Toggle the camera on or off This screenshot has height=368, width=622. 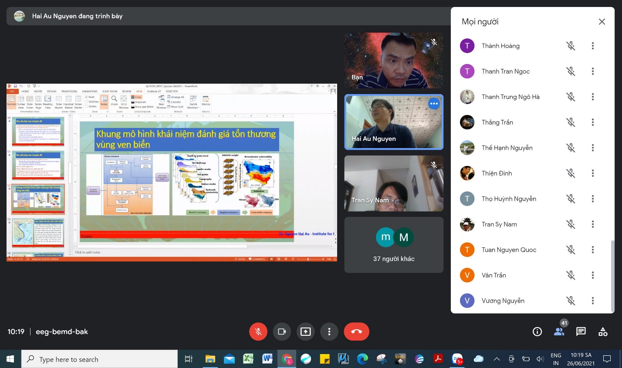tap(282, 332)
